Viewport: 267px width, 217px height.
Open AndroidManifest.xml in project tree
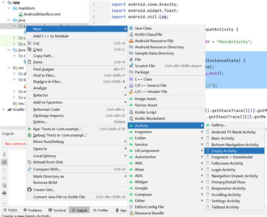point(42,14)
